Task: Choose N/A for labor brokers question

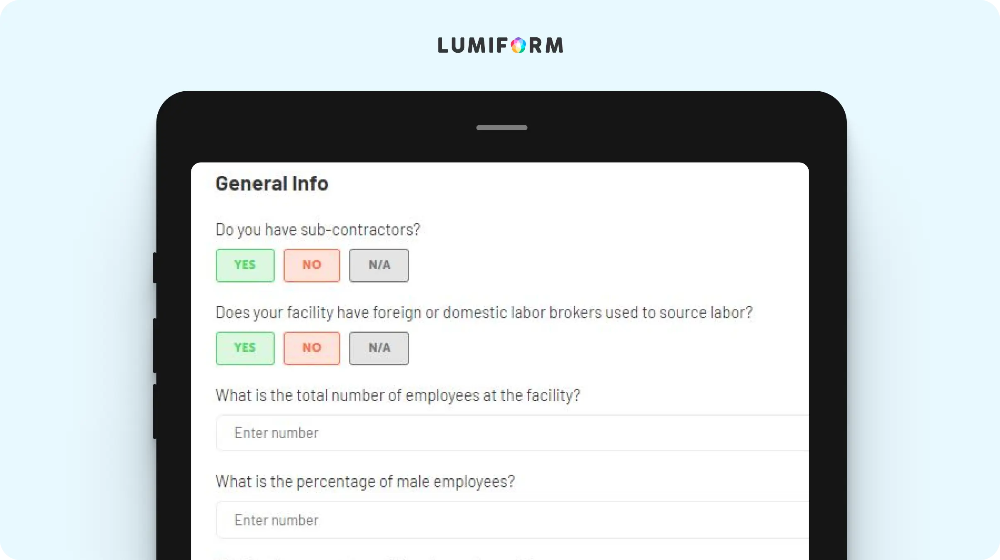Action: tap(379, 348)
